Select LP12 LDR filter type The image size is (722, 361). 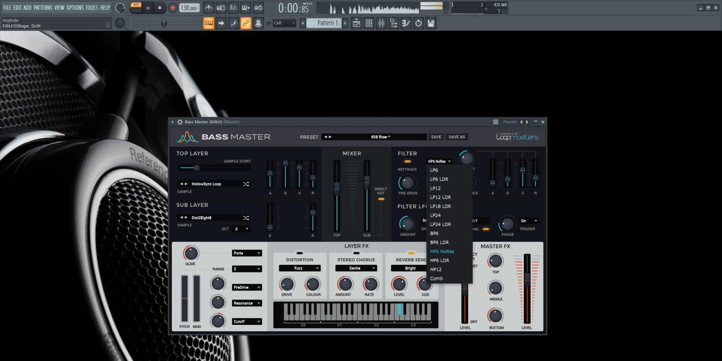pos(449,197)
